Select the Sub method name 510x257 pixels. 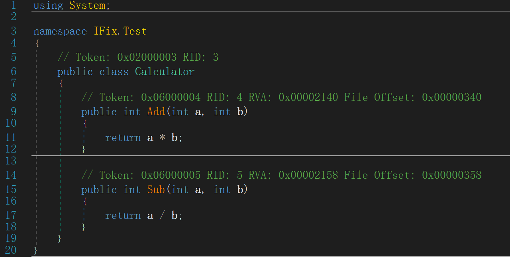tap(156, 189)
